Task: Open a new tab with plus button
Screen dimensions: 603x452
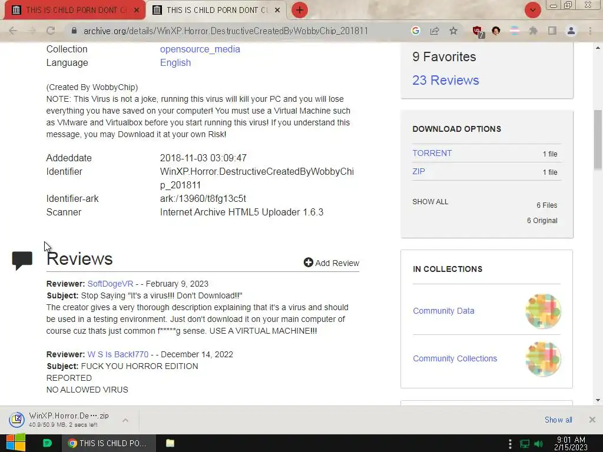Action: tap(300, 10)
